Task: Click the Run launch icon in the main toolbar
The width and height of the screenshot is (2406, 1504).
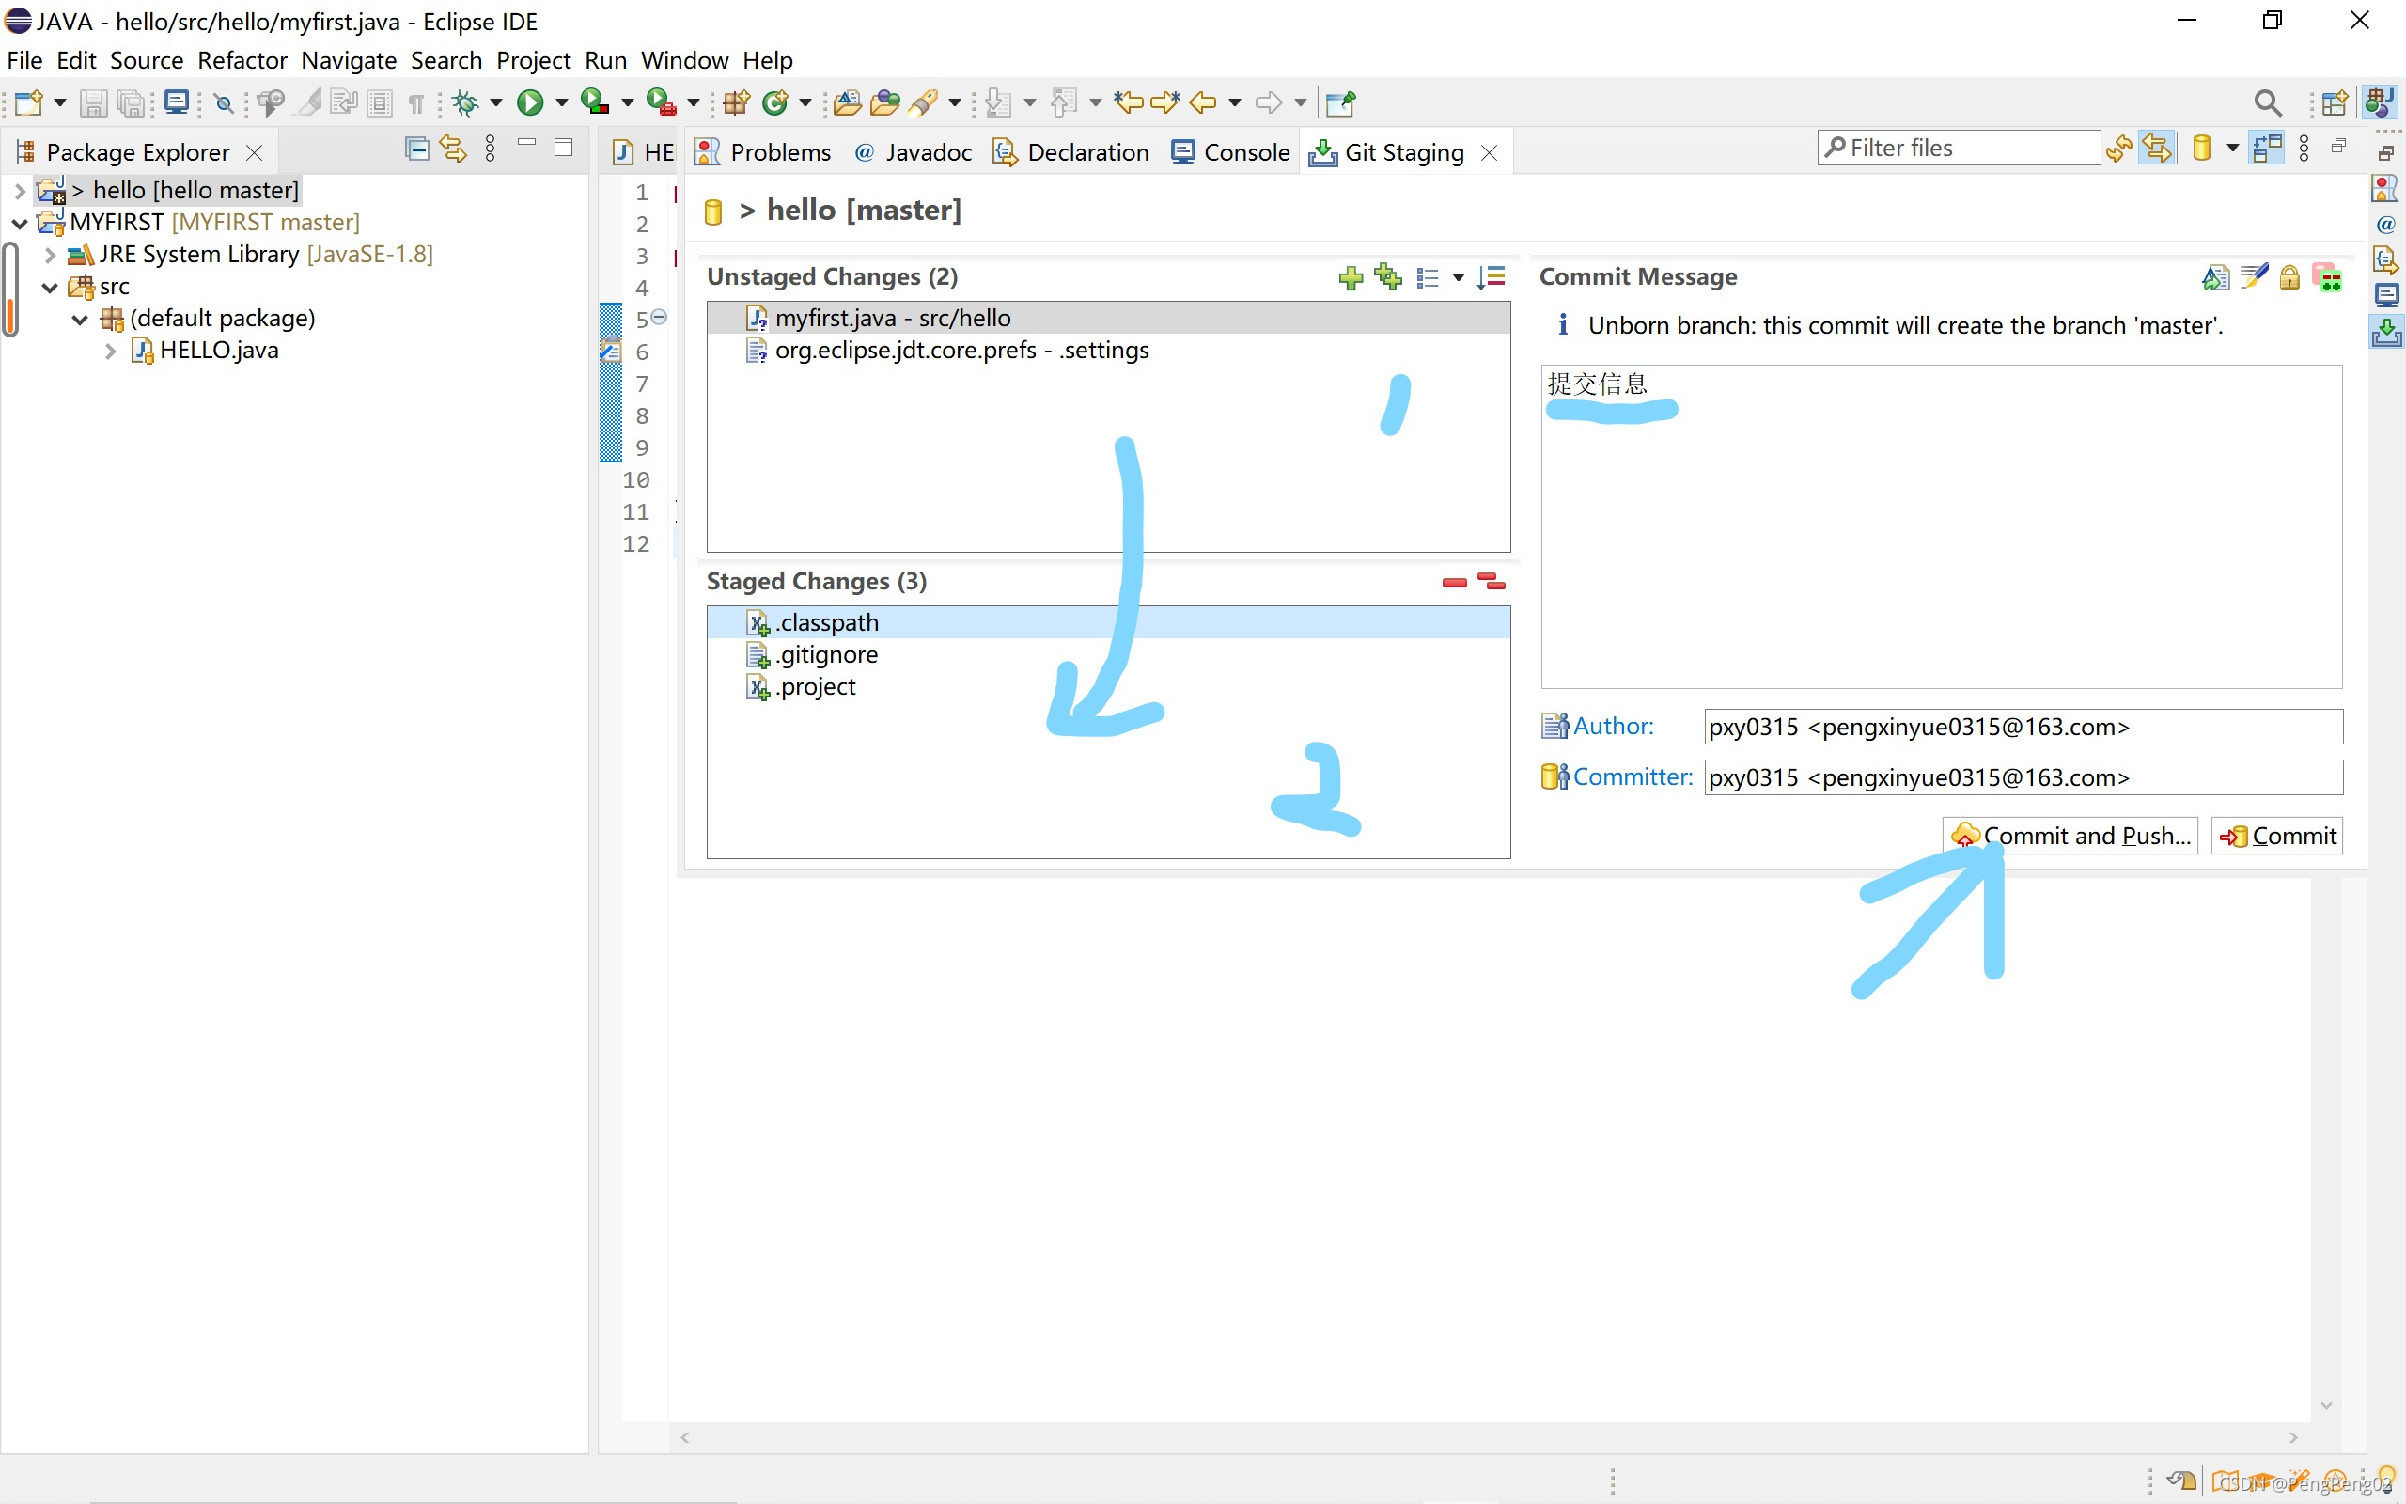Action: click(530, 102)
